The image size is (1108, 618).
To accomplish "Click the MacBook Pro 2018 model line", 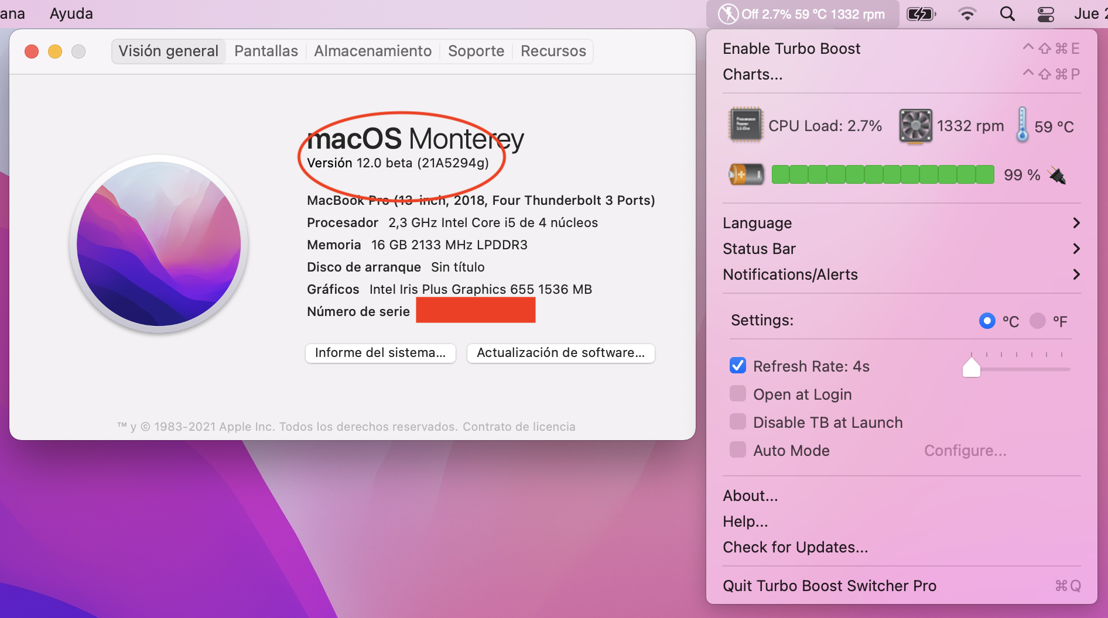I will pyautogui.click(x=481, y=201).
